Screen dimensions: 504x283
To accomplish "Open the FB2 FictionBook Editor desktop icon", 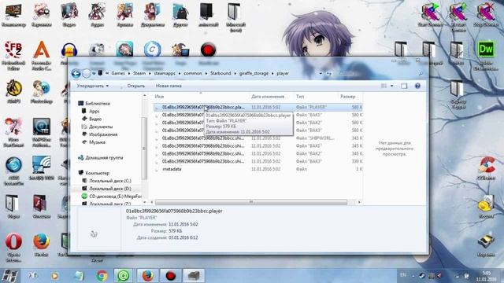I will 13,55.
